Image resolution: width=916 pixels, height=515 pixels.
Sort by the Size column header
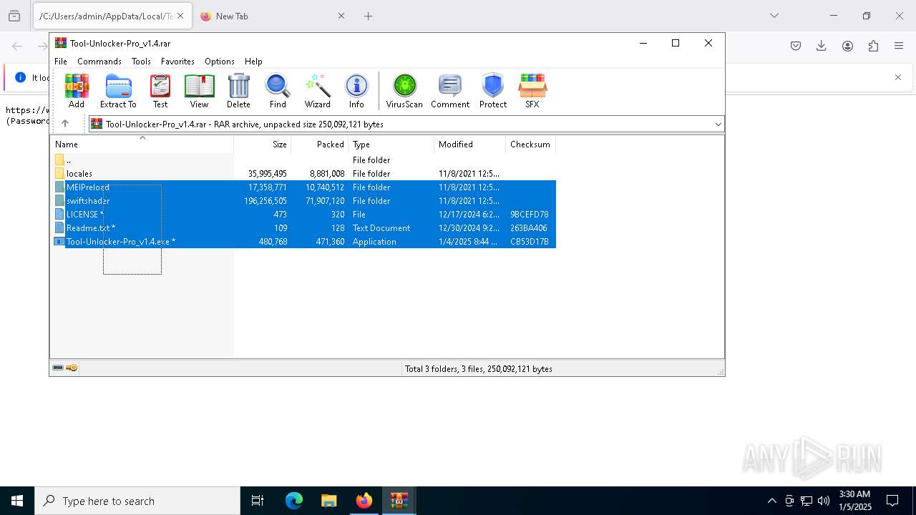click(x=263, y=144)
